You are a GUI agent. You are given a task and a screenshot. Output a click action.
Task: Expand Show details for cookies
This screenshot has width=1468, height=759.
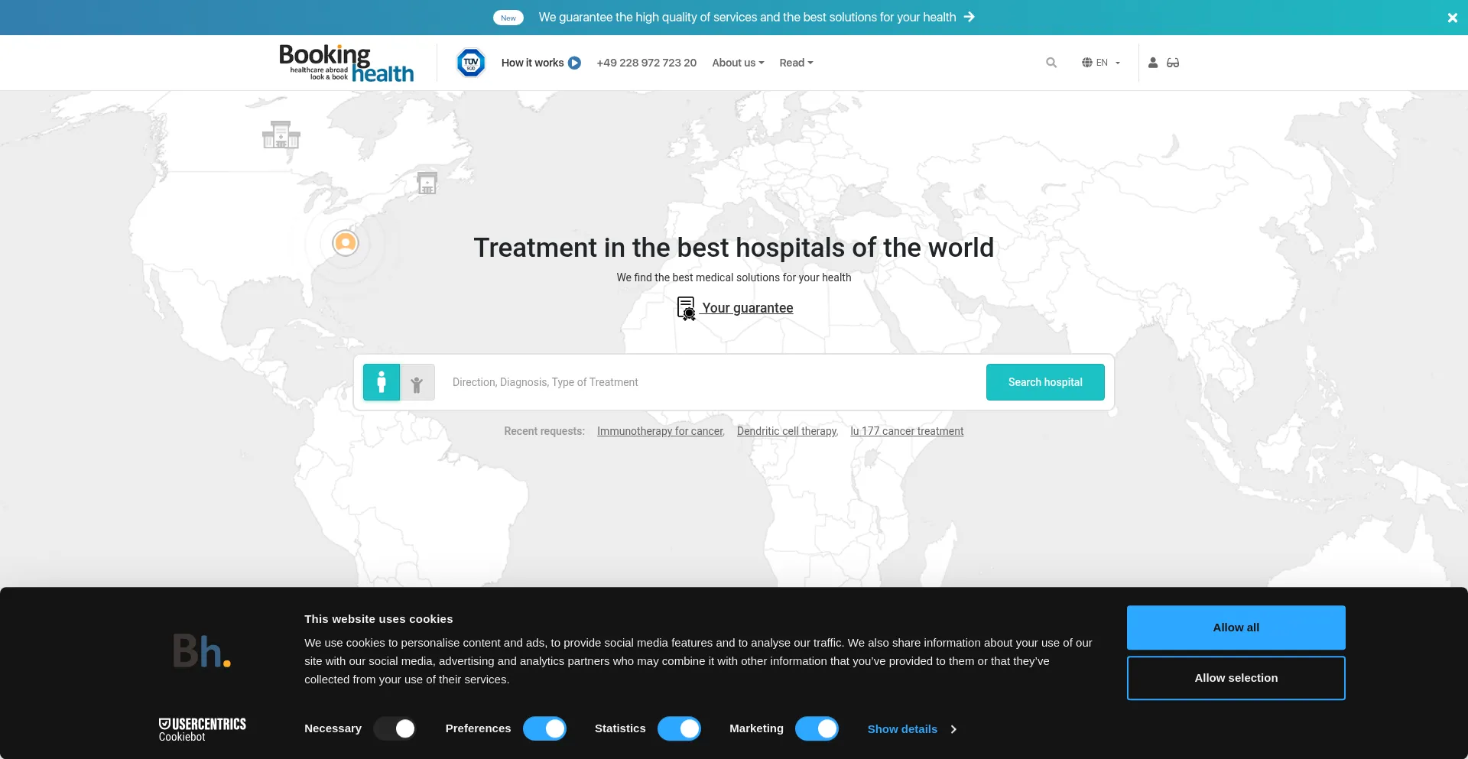tap(911, 729)
